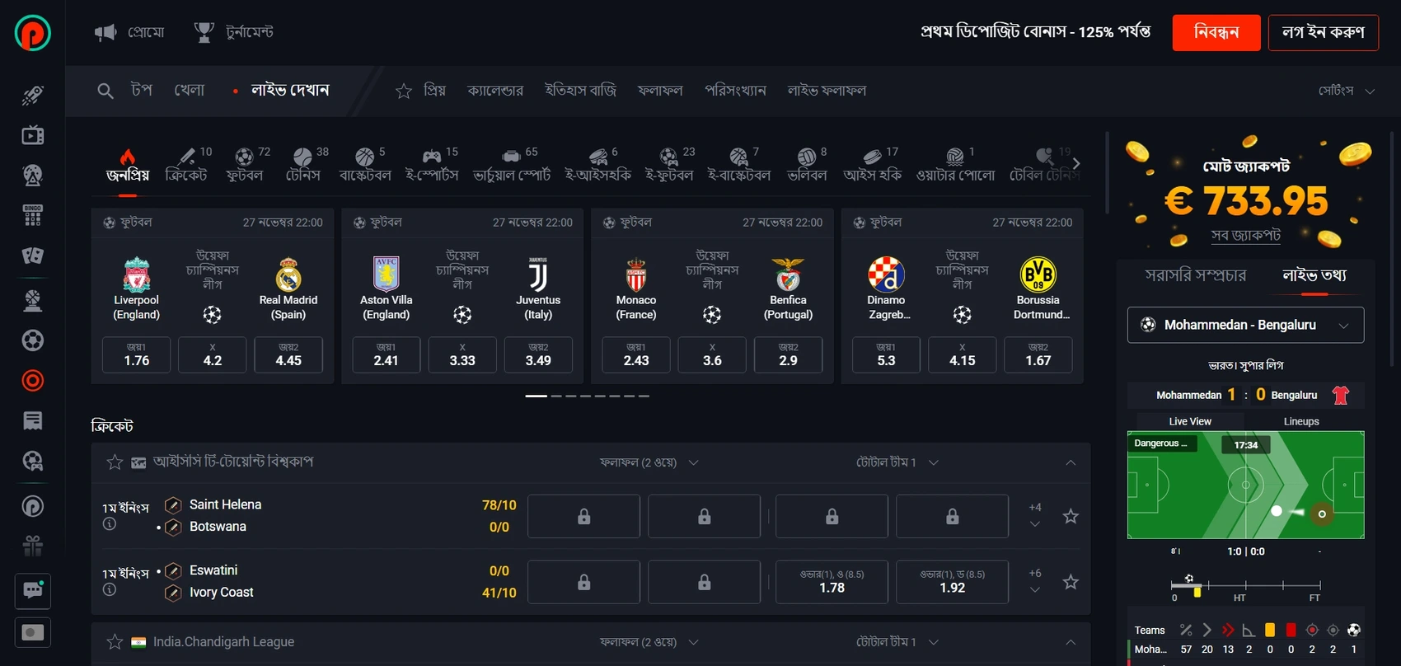Click the favorites star in navigation bar
This screenshot has width=1401, height=666.
click(404, 91)
